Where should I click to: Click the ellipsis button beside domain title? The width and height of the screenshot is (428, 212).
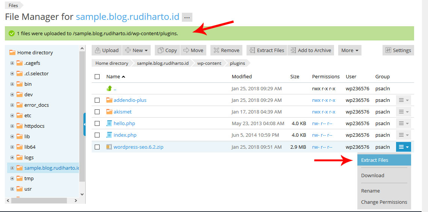click(x=187, y=17)
